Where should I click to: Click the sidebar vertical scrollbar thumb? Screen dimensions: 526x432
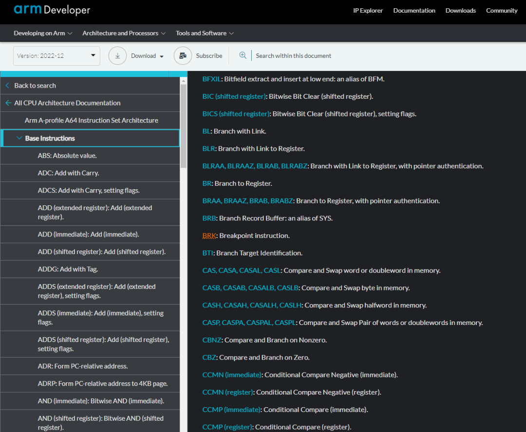click(184, 126)
